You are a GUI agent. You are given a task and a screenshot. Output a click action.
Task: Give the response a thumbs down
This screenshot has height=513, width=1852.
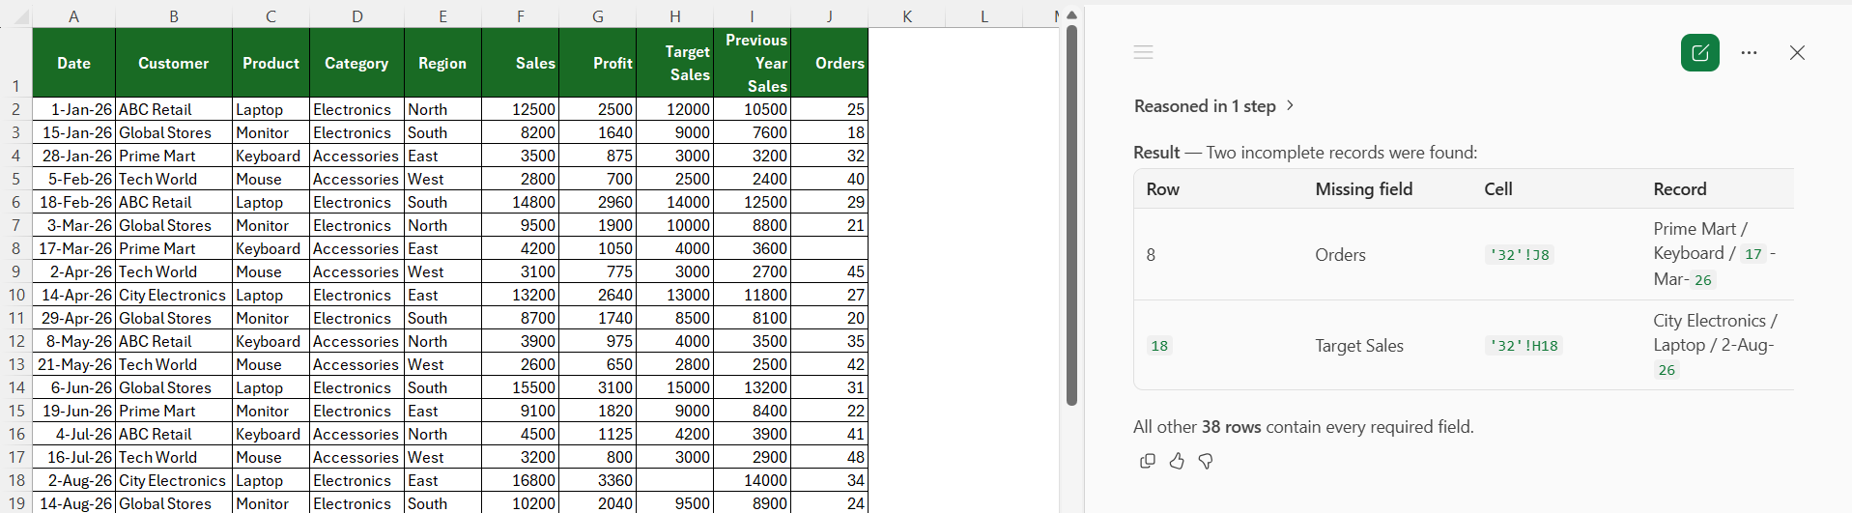pos(1206,462)
